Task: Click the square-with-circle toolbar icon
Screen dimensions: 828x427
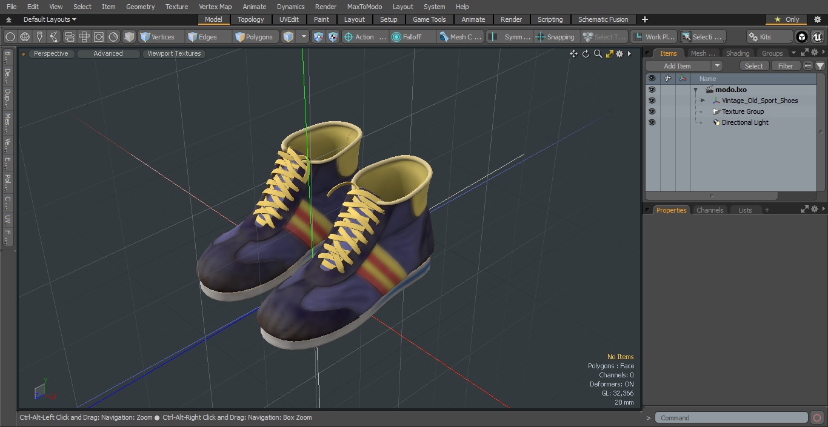Action: 99,37
